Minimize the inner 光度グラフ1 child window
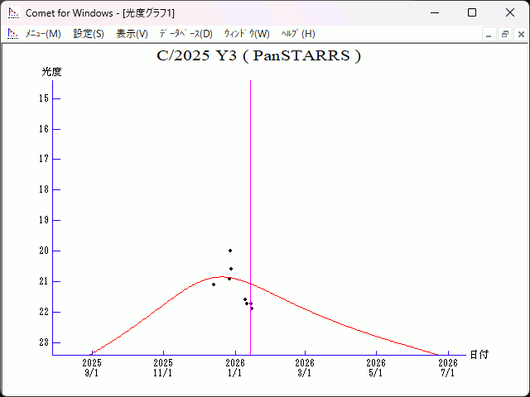530x397 pixels. coord(489,34)
